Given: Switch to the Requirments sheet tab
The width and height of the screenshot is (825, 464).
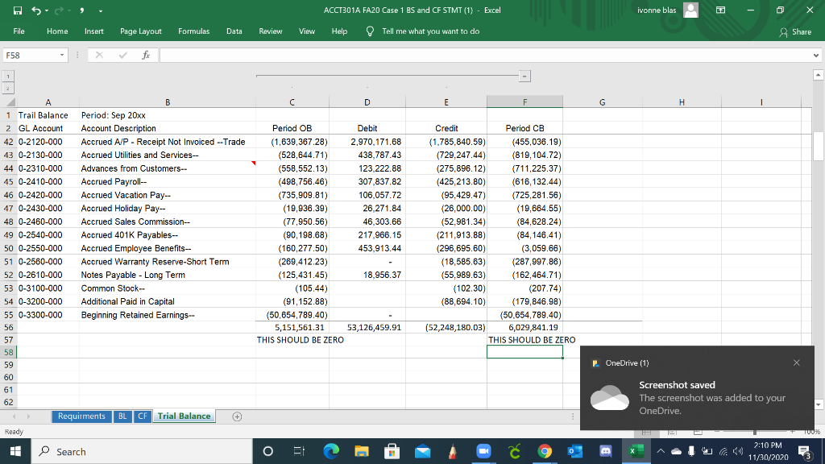Looking at the screenshot, I should pyautogui.click(x=81, y=416).
